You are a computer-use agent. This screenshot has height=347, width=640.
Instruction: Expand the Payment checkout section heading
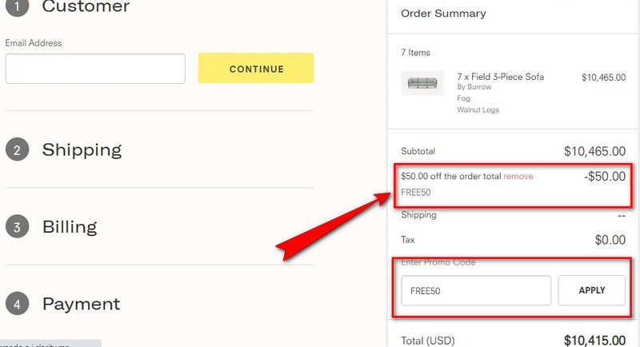click(81, 304)
